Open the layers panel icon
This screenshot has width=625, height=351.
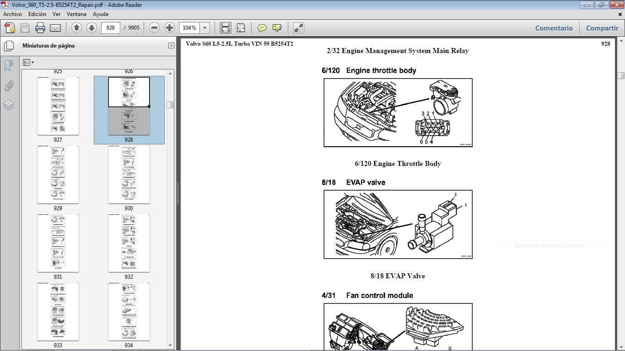click(x=9, y=105)
